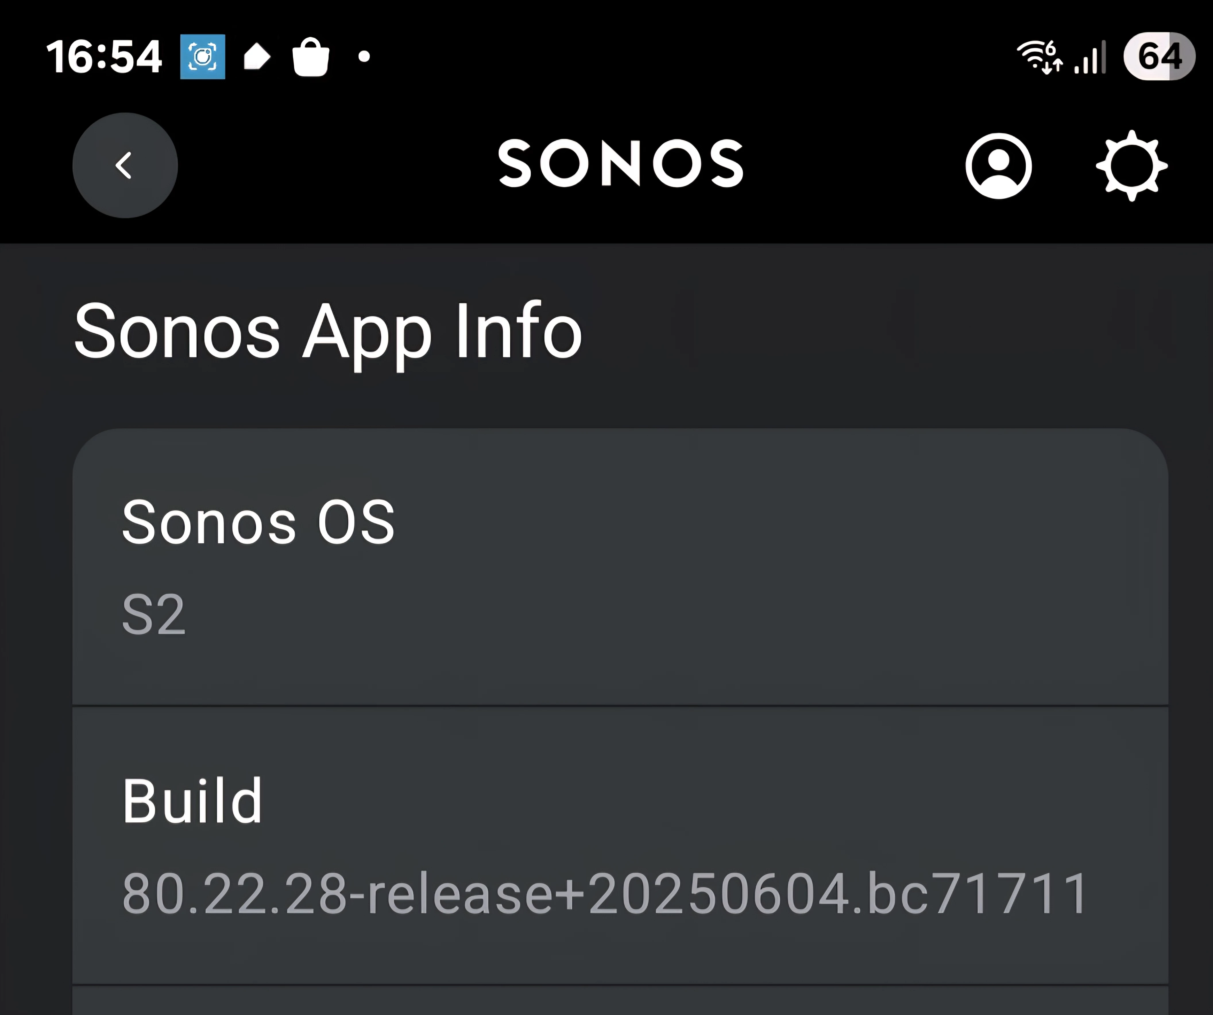The width and height of the screenshot is (1213, 1015).
Task: Tap the notification overflow dot
Action: [x=364, y=57]
